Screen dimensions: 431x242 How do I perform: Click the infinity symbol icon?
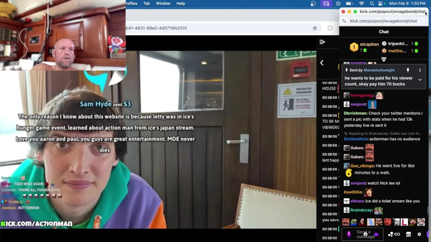[x=397, y=234]
